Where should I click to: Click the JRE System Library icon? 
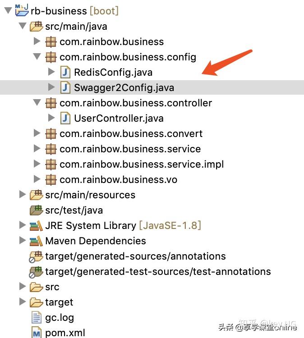tap(36, 226)
